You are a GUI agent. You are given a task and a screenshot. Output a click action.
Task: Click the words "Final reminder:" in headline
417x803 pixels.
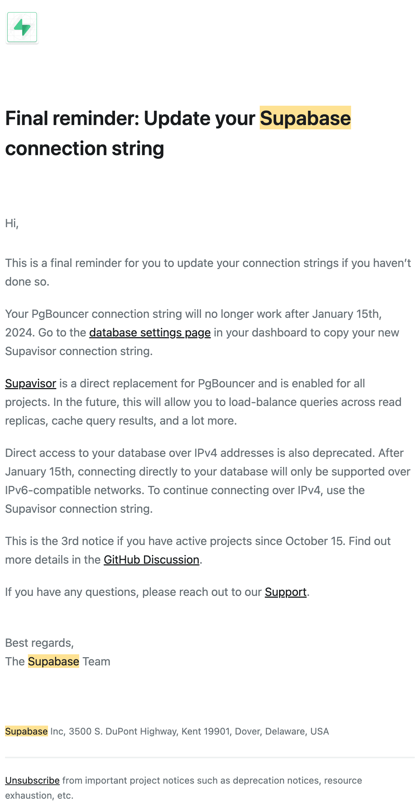(x=72, y=118)
